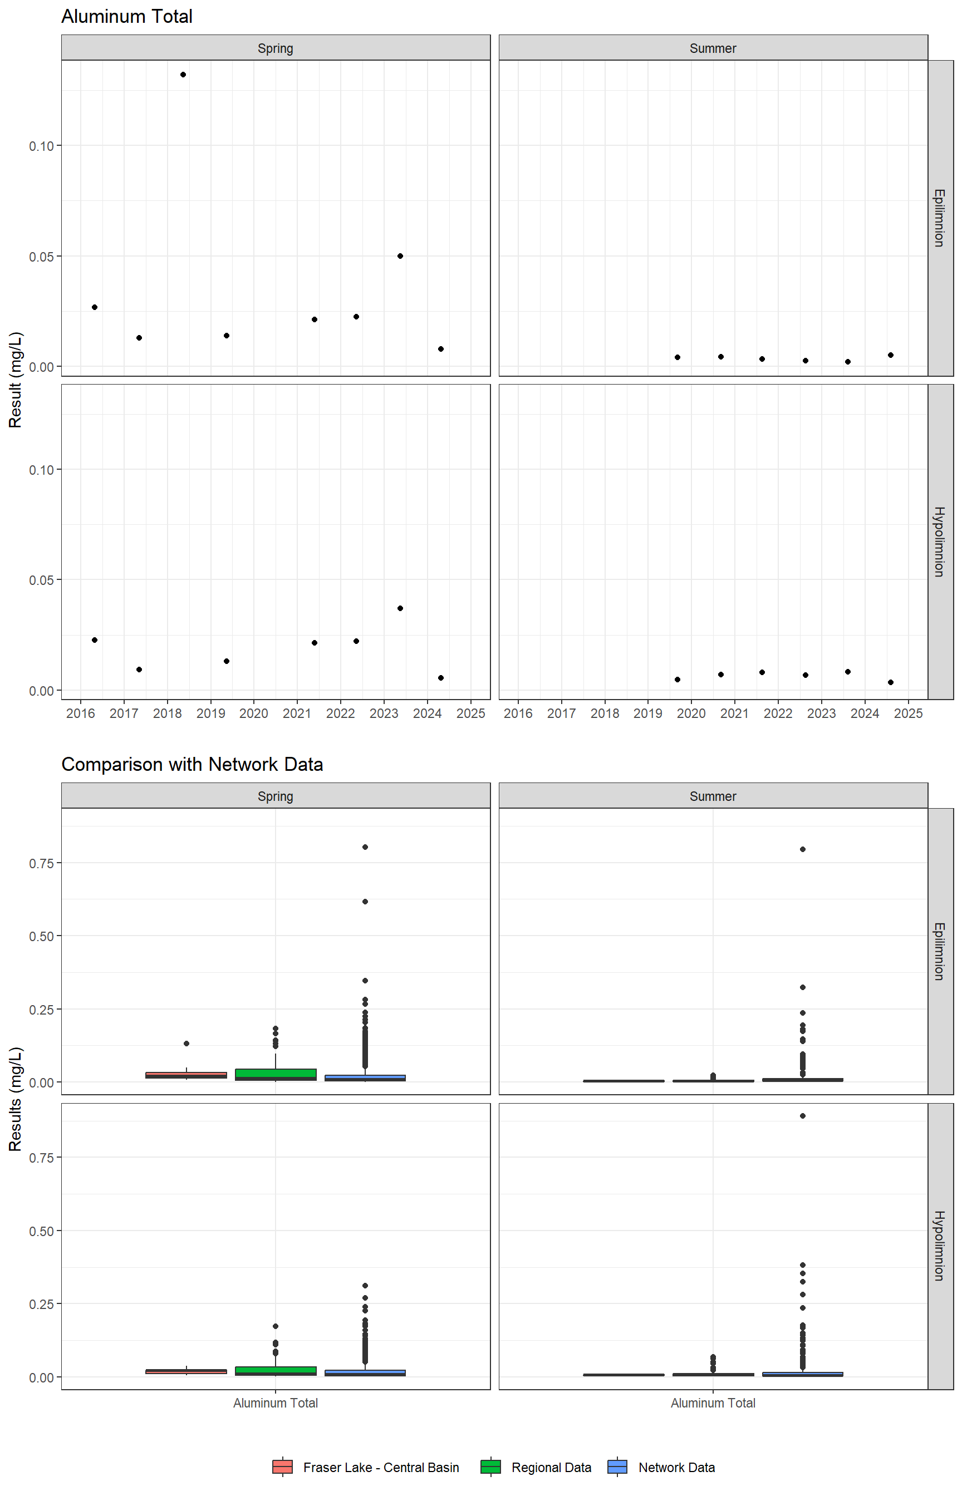Click the blue Network Data legend swatch
The width and height of the screenshot is (962, 1496).
click(x=617, y=1467)
